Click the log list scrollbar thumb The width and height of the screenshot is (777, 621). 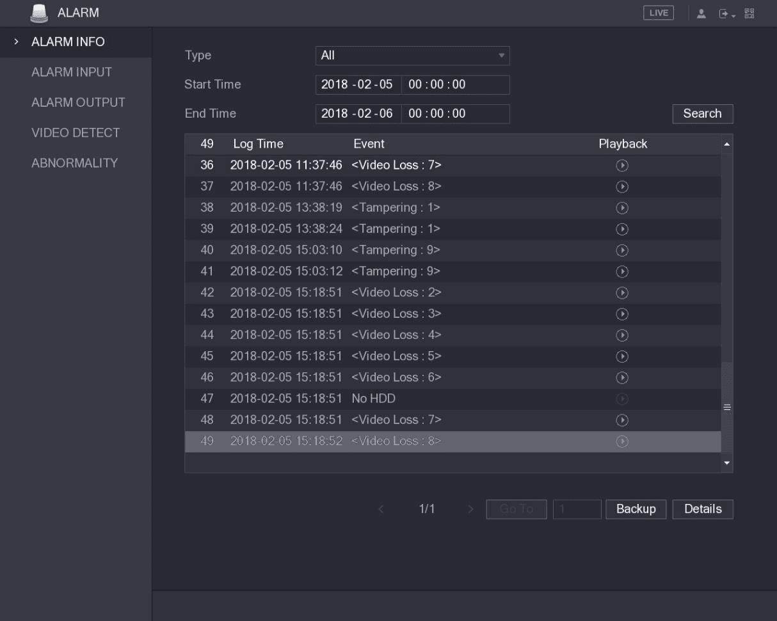(726, 407)
